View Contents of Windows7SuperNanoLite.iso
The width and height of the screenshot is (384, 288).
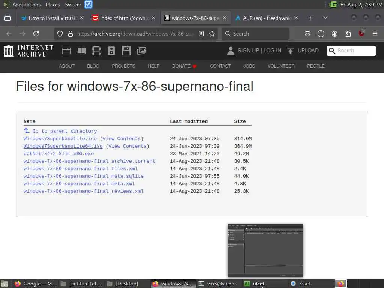122,139
